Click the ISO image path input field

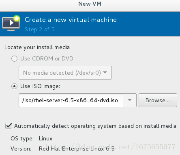pos(71,100)
